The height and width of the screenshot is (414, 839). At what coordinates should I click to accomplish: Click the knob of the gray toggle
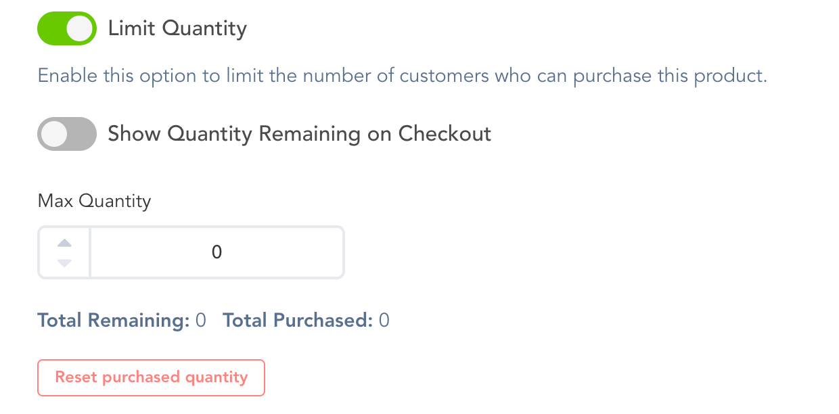coord(53,134)
